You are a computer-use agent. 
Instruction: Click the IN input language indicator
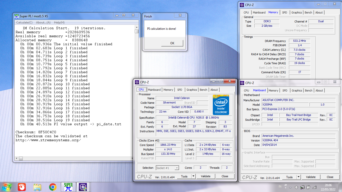(280, 186)
